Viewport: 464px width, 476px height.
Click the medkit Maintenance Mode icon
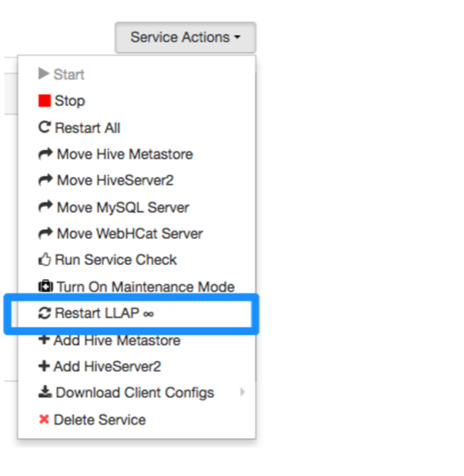45,286
